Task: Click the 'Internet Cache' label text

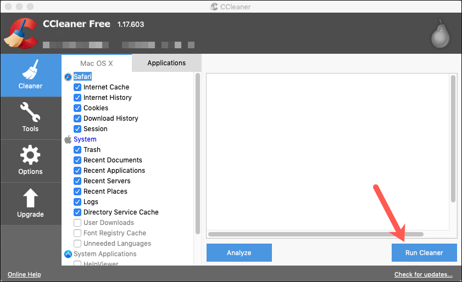Action: pos(107,87)
